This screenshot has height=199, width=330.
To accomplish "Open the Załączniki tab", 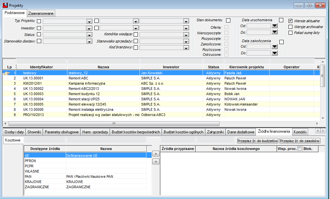I will pyautogui.click(x=215, y=132).
